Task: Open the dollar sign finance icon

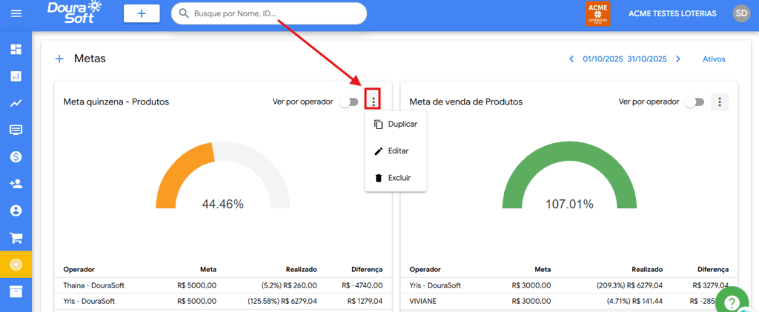Action: tap(16, 157)
